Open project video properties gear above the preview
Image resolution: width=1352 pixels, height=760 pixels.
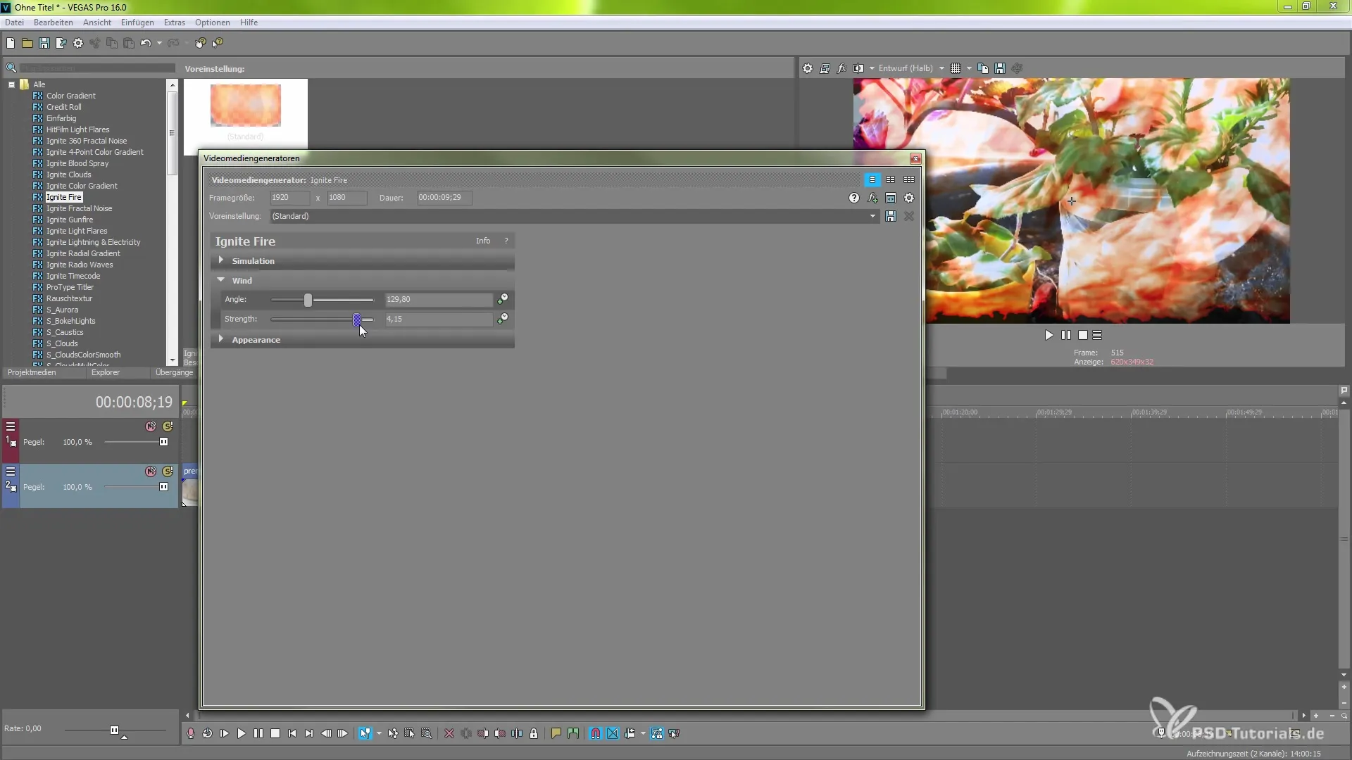pyautogui.click(x=808, y=68)
